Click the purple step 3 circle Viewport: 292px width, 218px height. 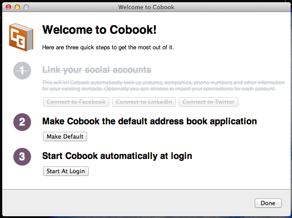coord(23,157)
